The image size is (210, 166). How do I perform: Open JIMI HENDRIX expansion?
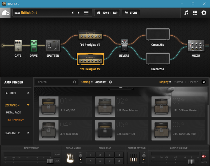tap(15, 120)
